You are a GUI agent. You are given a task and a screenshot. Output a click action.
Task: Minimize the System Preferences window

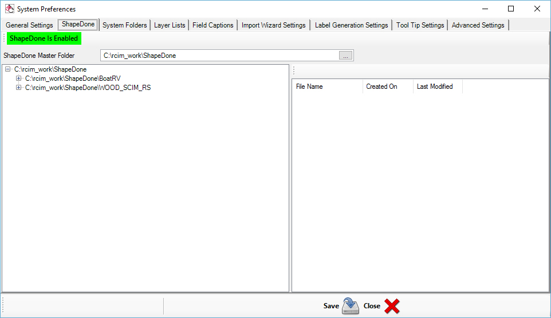click(x=485, y=9)
